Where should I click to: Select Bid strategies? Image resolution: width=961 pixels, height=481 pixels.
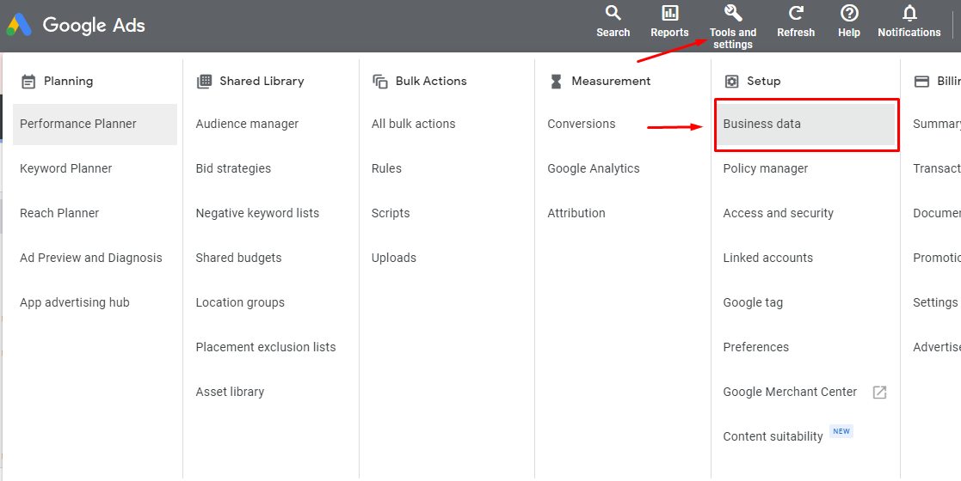[233, 168]
